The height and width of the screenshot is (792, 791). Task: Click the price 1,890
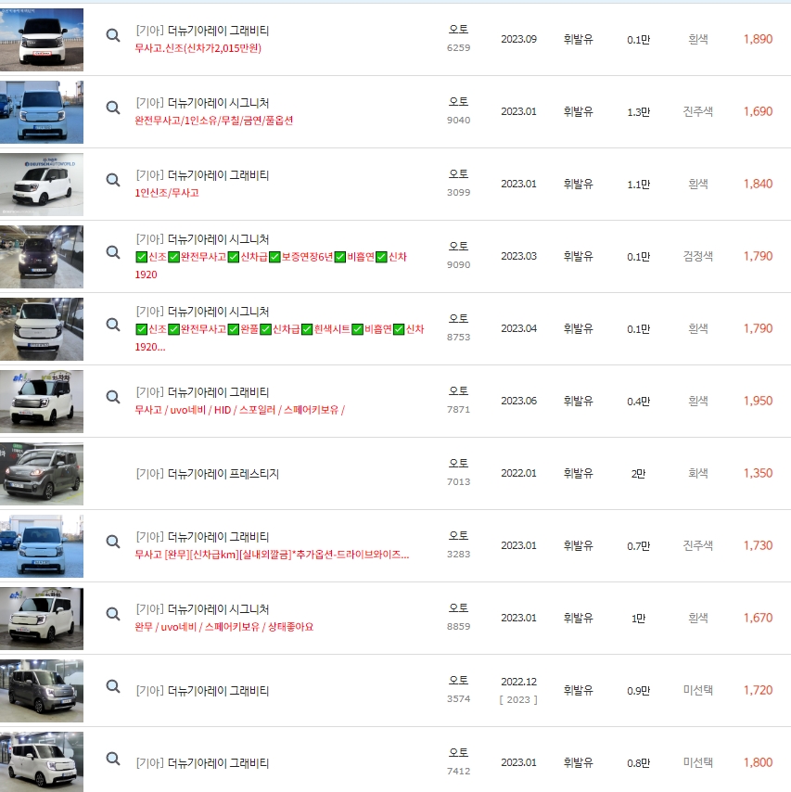[x=758, y=39]
